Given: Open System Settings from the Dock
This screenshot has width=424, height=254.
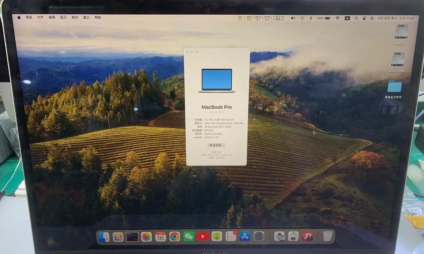Looking at the screenshot, I should point(259,236).
